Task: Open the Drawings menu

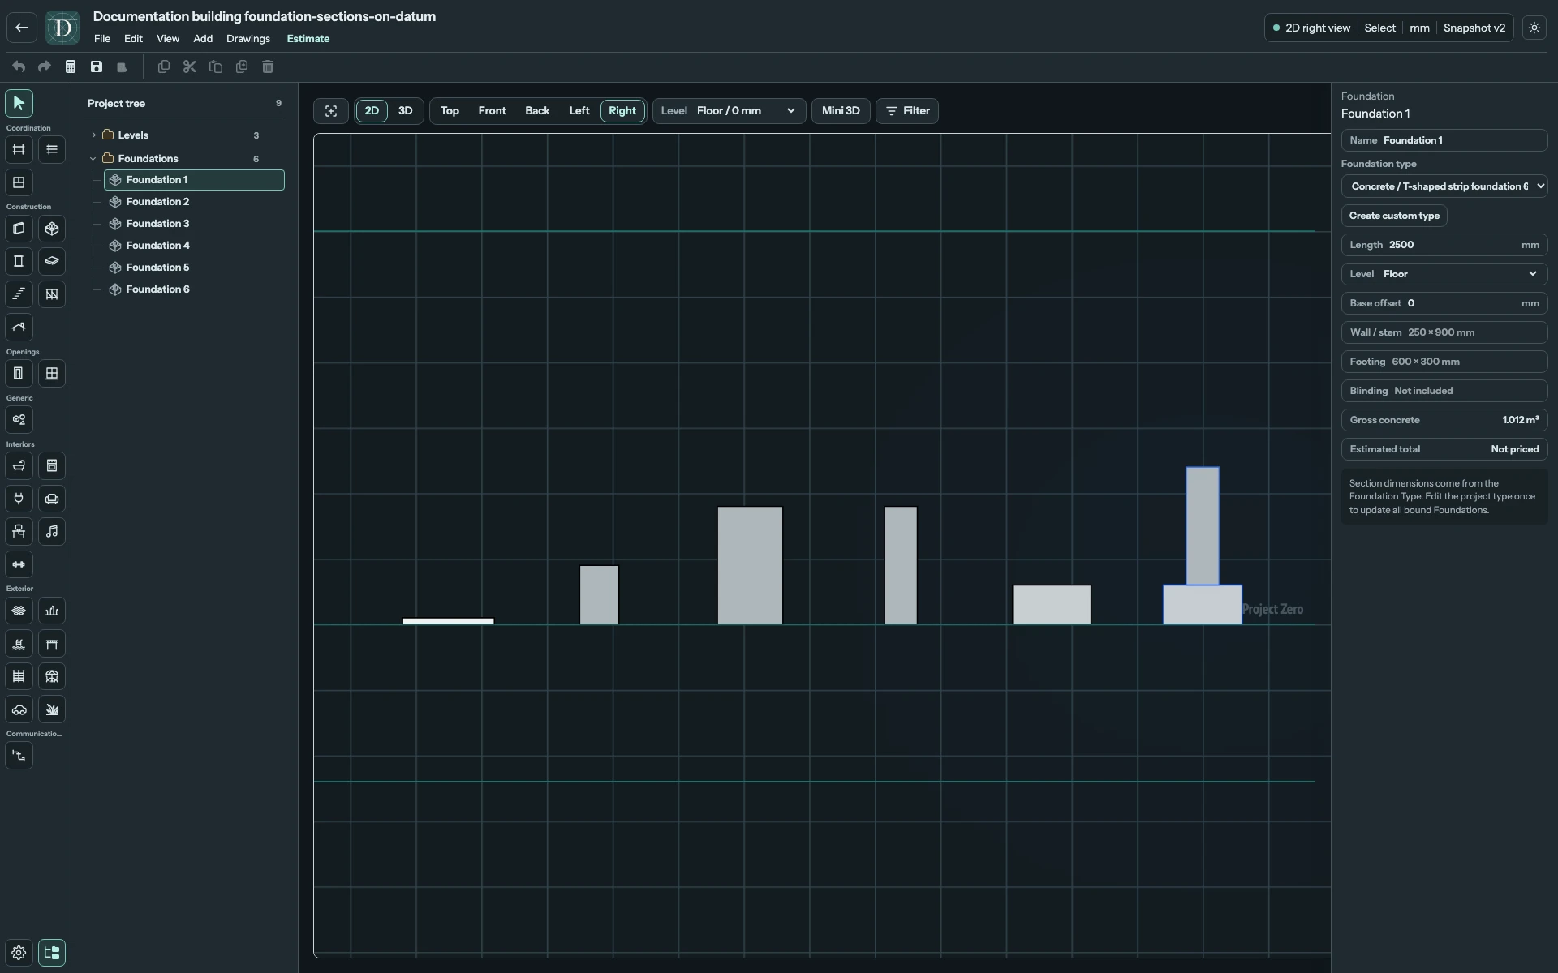Action: (248, 39)
